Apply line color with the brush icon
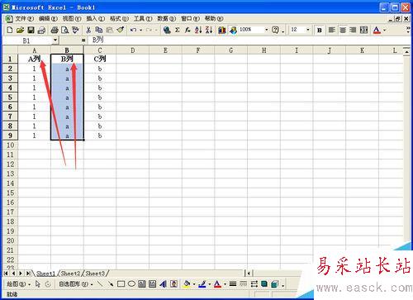This screenshot has width=413, height=300. click(202, 284)
